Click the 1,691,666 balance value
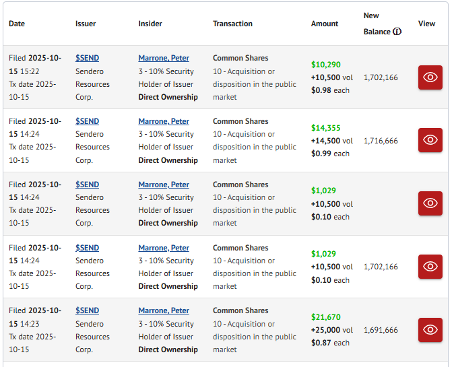Image resolution: width=454 pixels, height=367 pixels. click(x=381, y=330)
